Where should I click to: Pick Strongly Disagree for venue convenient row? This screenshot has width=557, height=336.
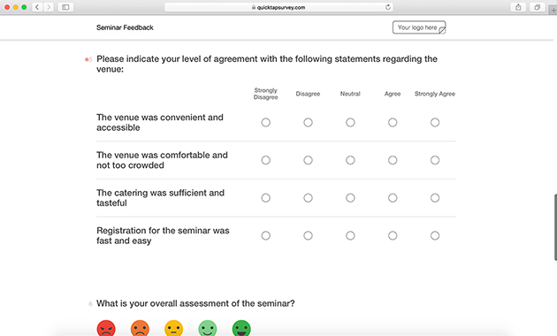pyautogui.click(x=266, y=123)
